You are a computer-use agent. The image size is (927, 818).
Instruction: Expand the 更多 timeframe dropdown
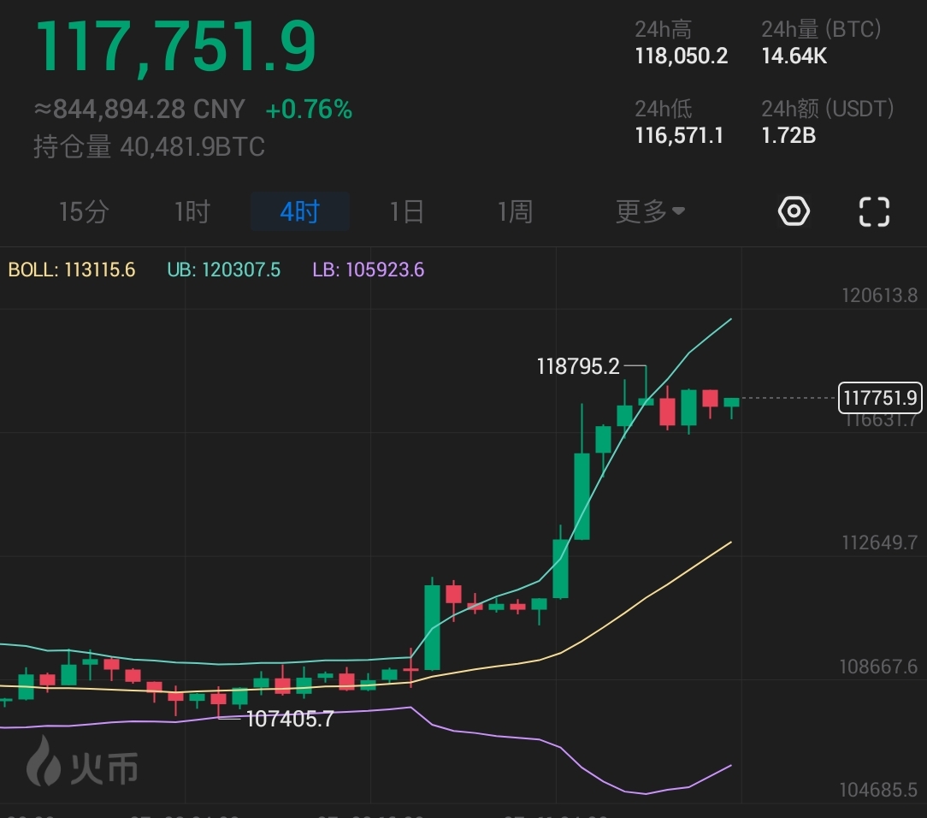click(650, 211)
